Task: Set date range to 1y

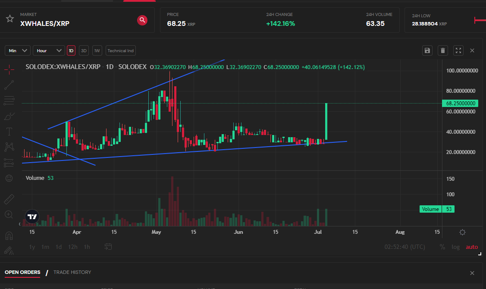Action: point(32,247)
